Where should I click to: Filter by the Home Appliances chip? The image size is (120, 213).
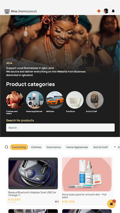tap(77, 147)
